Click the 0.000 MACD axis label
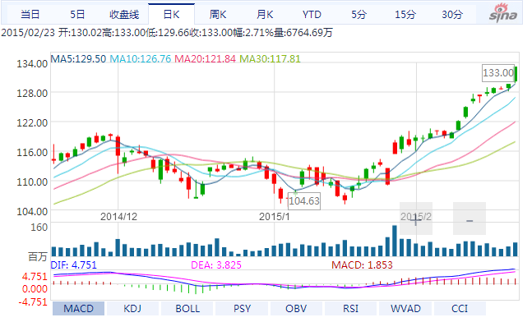Screen dimensions: 532x322 35,289
